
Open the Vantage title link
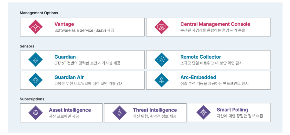click(64, 24)
